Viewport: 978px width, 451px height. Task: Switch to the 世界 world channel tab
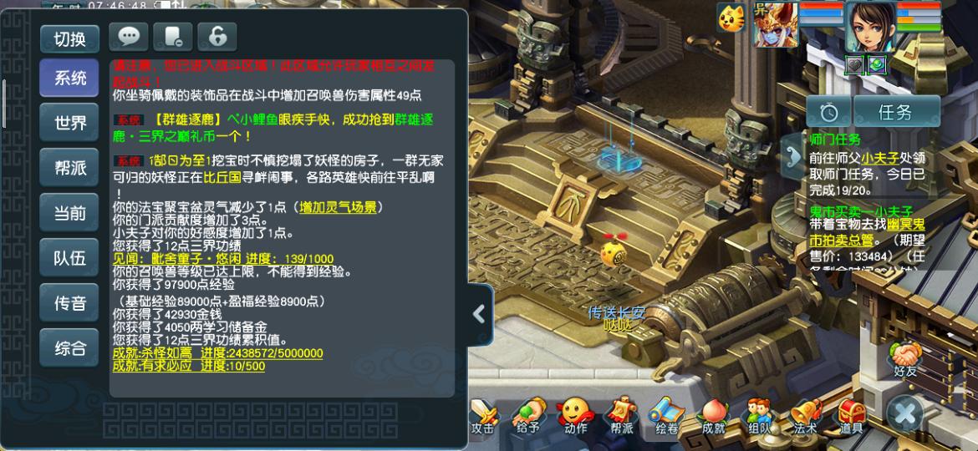tap(70, 123)
